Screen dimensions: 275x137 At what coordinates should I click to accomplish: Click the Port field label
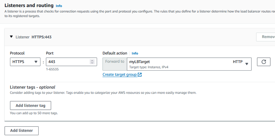(x=50, y=53)
